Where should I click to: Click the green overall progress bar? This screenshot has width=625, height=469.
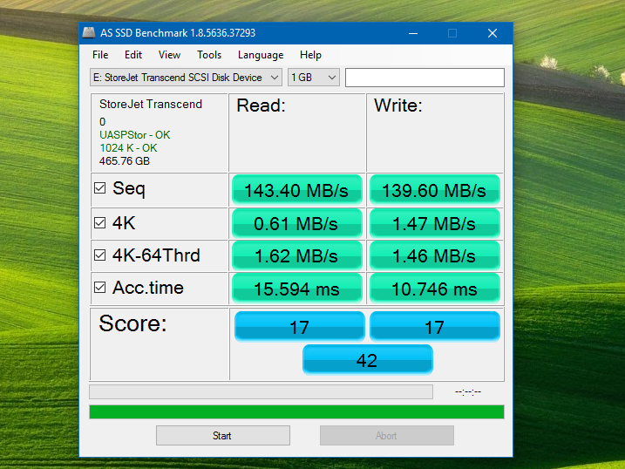tap(296, 412)
